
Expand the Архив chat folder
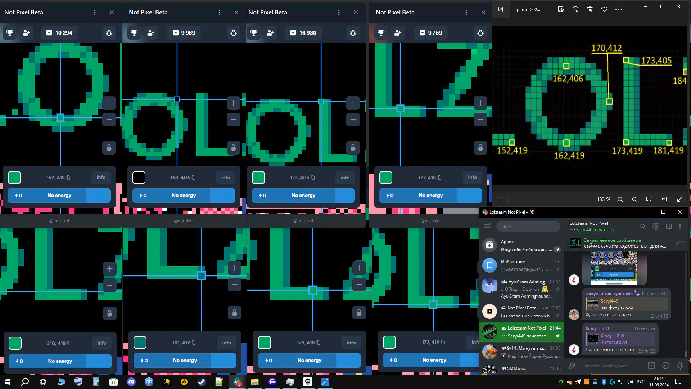coord(521,245)
